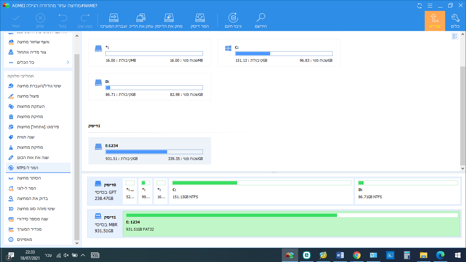Choose Hide Partition (הסתר מחיצה)
This screenshot has height=262, width=466.
(38, 178)
